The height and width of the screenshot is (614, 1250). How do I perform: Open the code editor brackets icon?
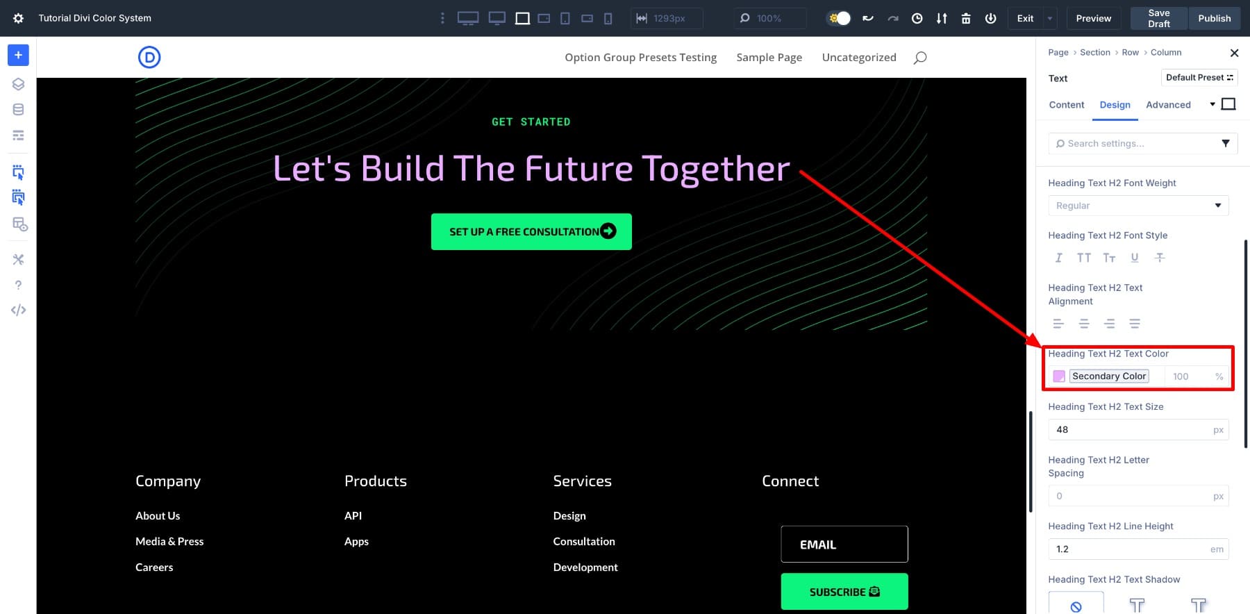pos(18,310)
